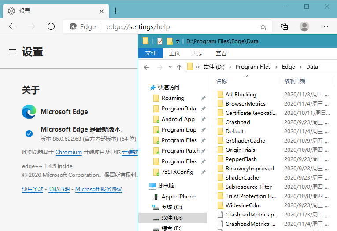Click the 软件 (D:) breadcrumb segment
Image resolution: width=337 pixels, height=231 pixels.
pos(214,67)
